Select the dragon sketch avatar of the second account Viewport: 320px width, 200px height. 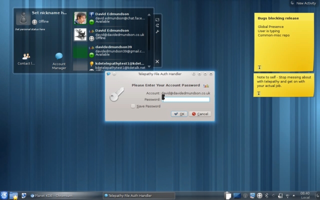click(80, 34)
